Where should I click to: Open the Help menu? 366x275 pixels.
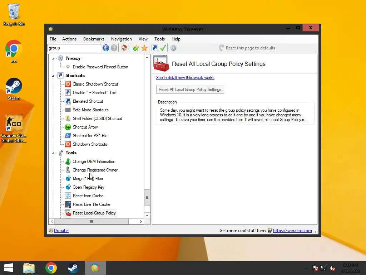coord(176,39)
